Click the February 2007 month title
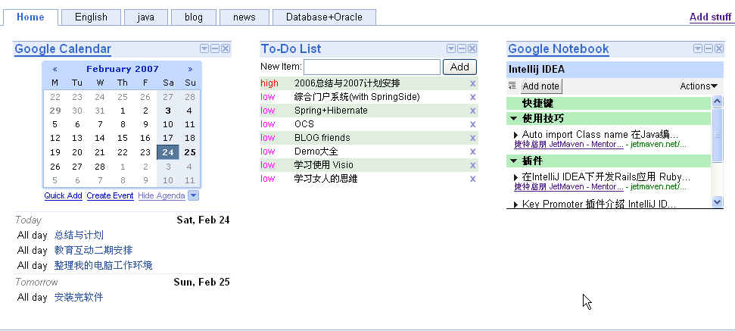735x331 pixels. click(x=123, y=69)
